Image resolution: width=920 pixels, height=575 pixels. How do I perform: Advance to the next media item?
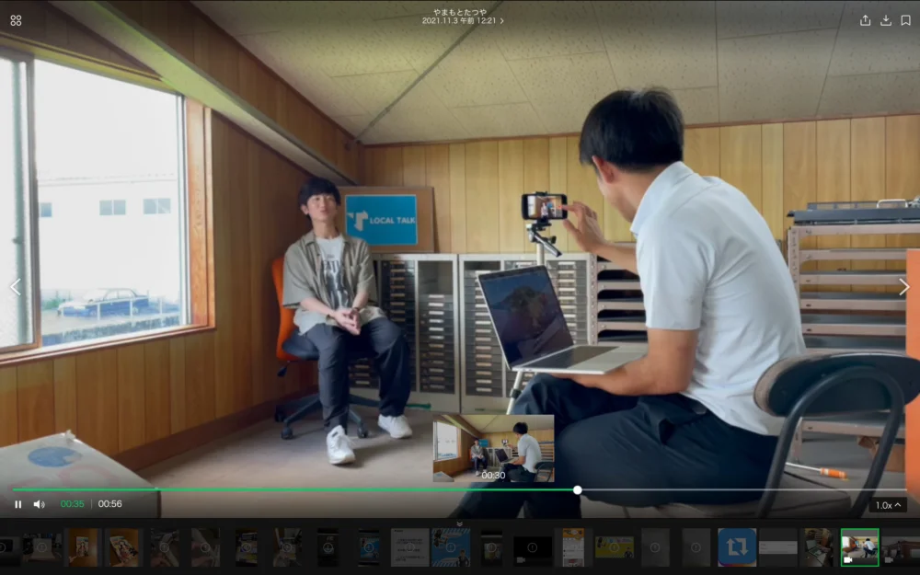click(x=903, y=287)
